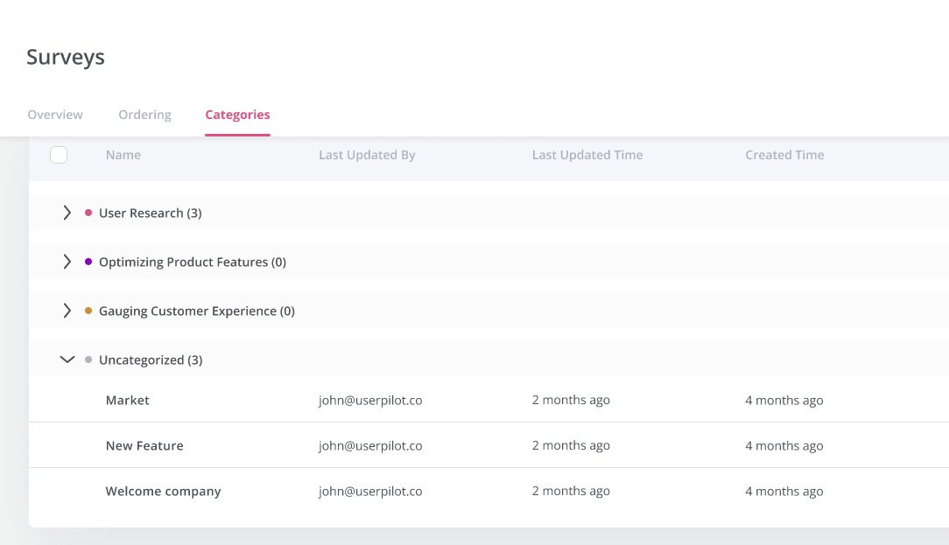The height and width of the screenshot is (545, 949).
Task: Click the gray dot beside Uncategorized
Action: point(88,360)
